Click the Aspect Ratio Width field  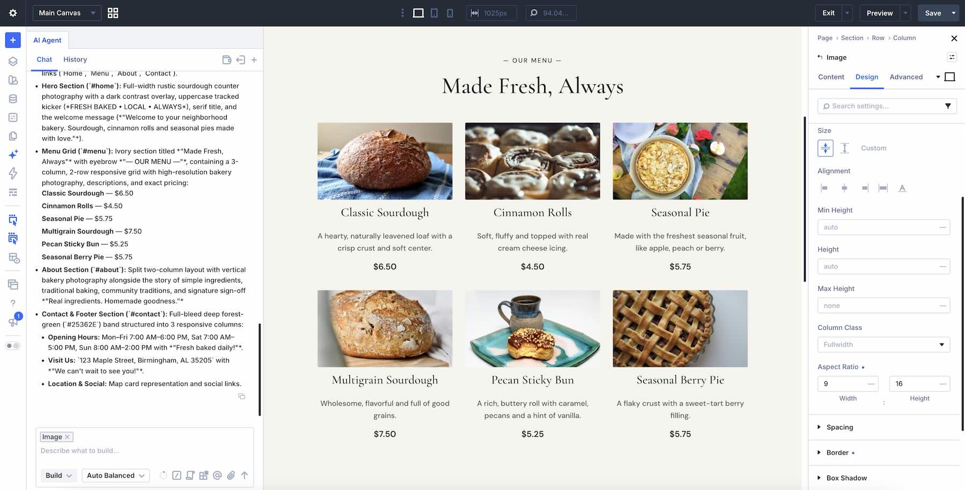(848, 384)
